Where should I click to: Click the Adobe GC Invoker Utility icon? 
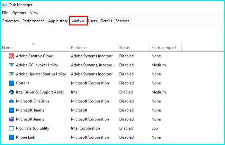point(12,65)
